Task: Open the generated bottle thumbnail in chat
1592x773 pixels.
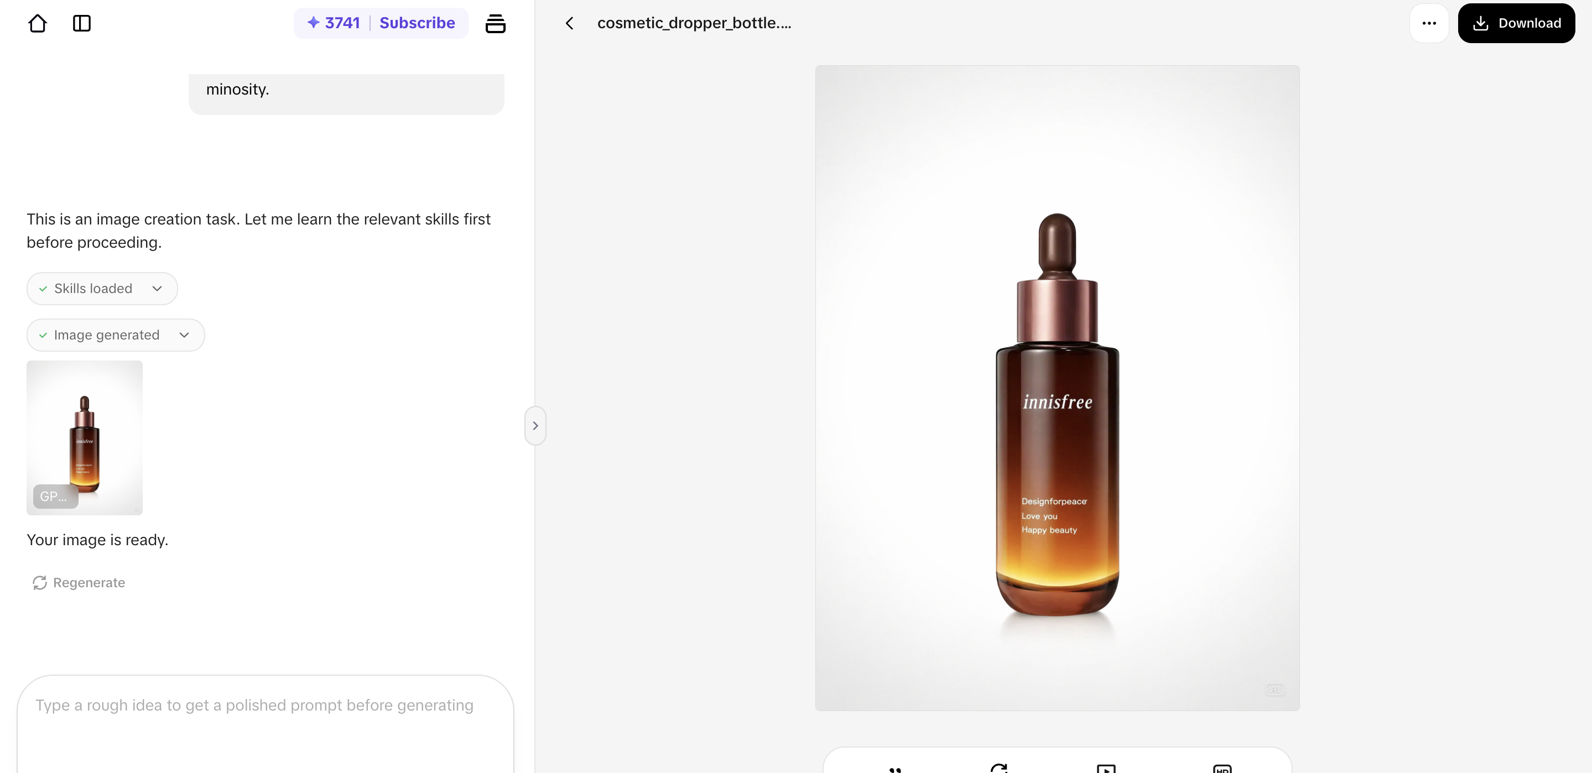Action: (x=85, y=437)
